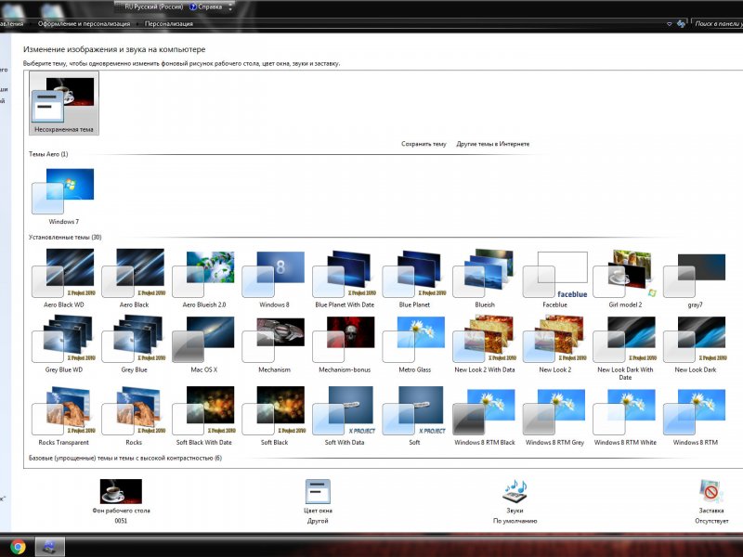
Task: Select New Look 2 With Data theme
Action: coord(485,344)
